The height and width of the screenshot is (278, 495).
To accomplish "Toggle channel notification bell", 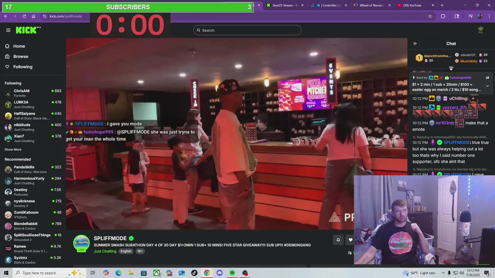I will (x=338, y=240).
